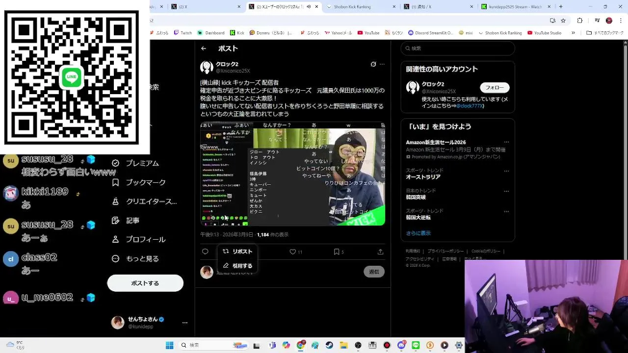Open more options for 韓国突破 trend
This screenshot has height=353, width=628.
click(x=506, y=191)
